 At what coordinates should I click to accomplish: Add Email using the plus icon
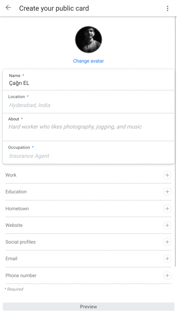(x=167, y=258)
